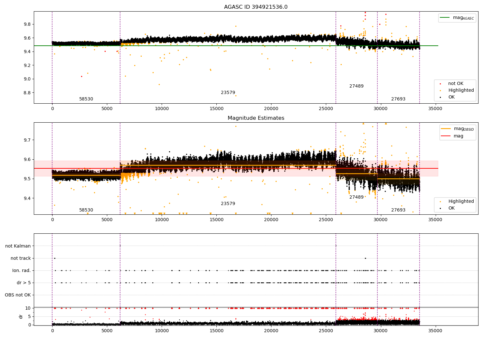This screenshot has width=483, height=338.
Task: Click 'Highlighted' in the AGASC ID plot legend
Action: click(461, 90)
